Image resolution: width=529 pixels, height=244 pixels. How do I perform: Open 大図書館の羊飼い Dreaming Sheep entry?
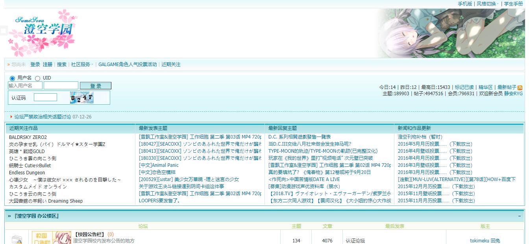[x=46, y=201]
